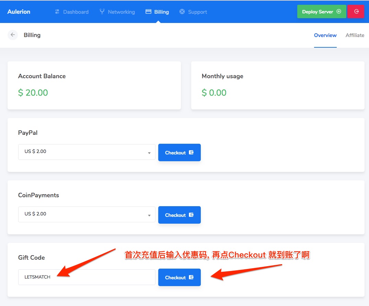Select the $20.00 account balance amount

pos(33,93)
